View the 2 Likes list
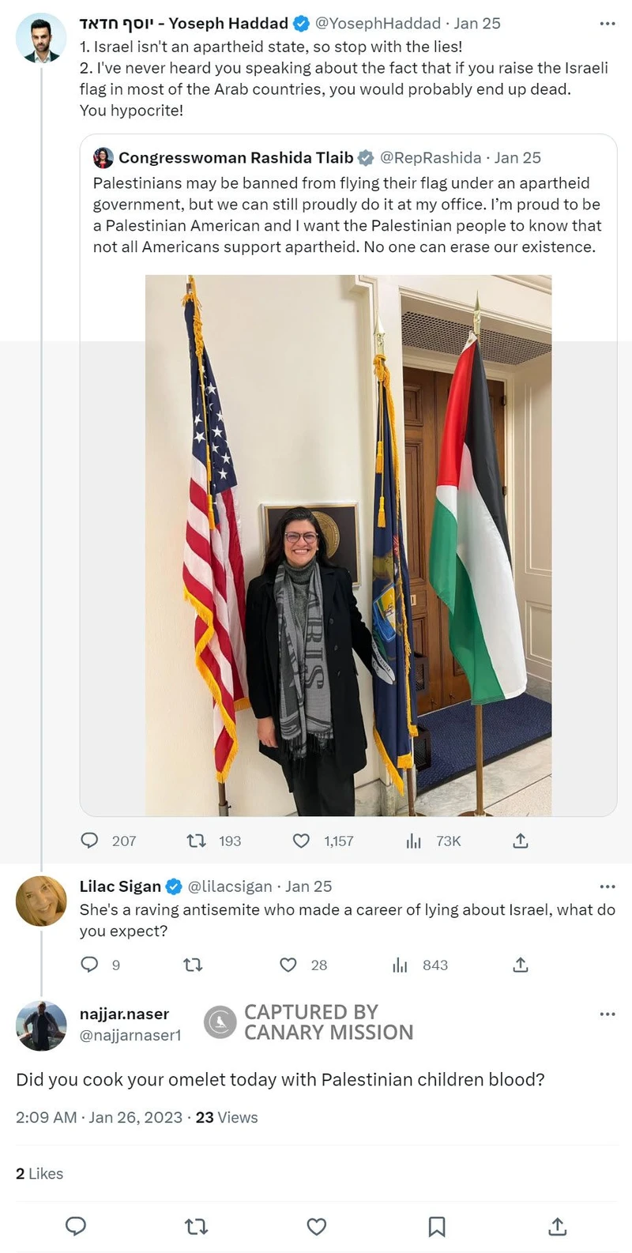Image resolution: width=632 pixels, height=1253 pixels. pyautogui.click(x=39, y=1174)
